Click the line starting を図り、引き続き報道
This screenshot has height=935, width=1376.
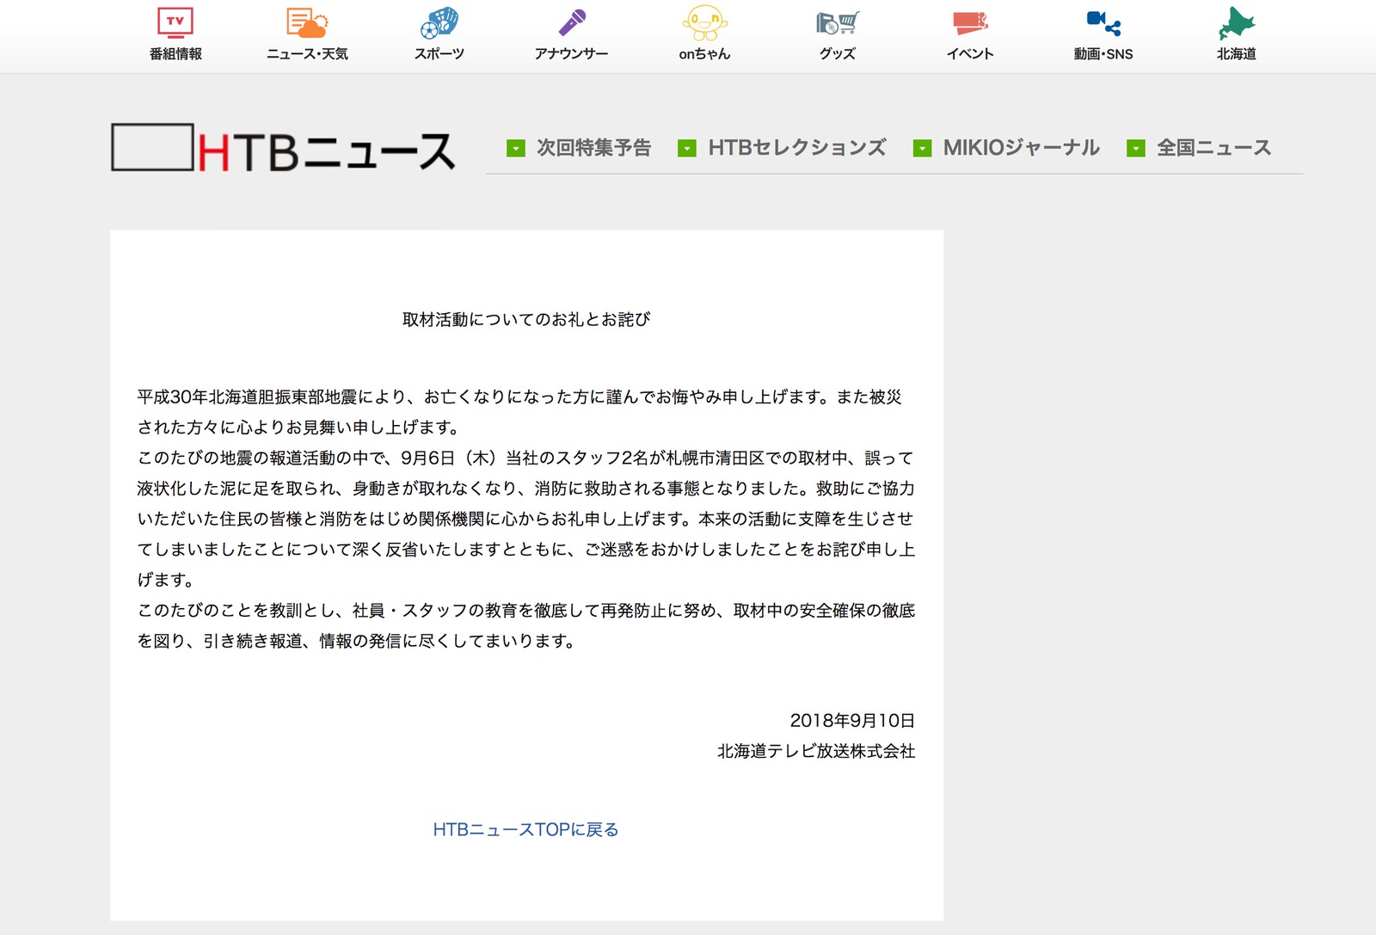[x=357, y=641]
